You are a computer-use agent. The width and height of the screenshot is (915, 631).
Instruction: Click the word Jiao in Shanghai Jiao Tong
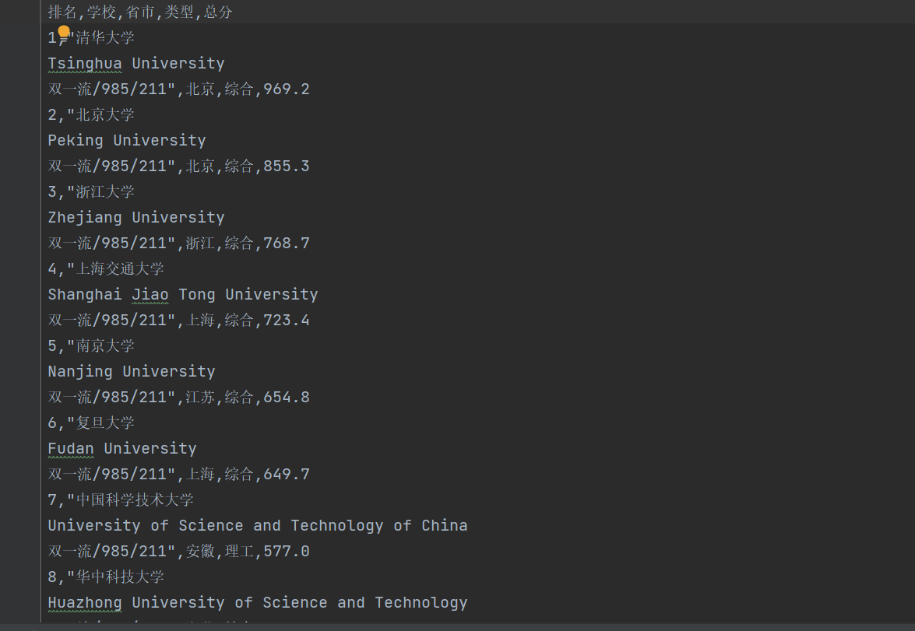pyautogui.click(x=150, y=295)
